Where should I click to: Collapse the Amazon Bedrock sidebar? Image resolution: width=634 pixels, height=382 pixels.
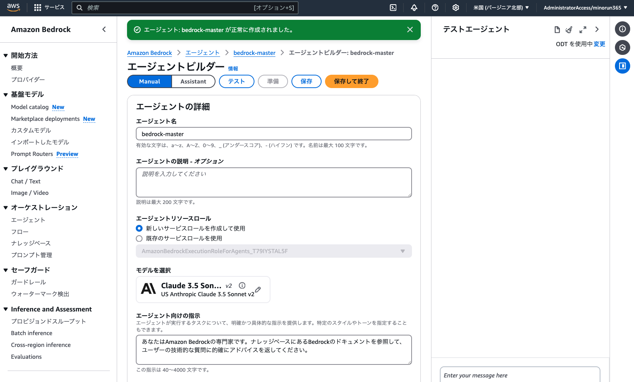coord(104,29)
